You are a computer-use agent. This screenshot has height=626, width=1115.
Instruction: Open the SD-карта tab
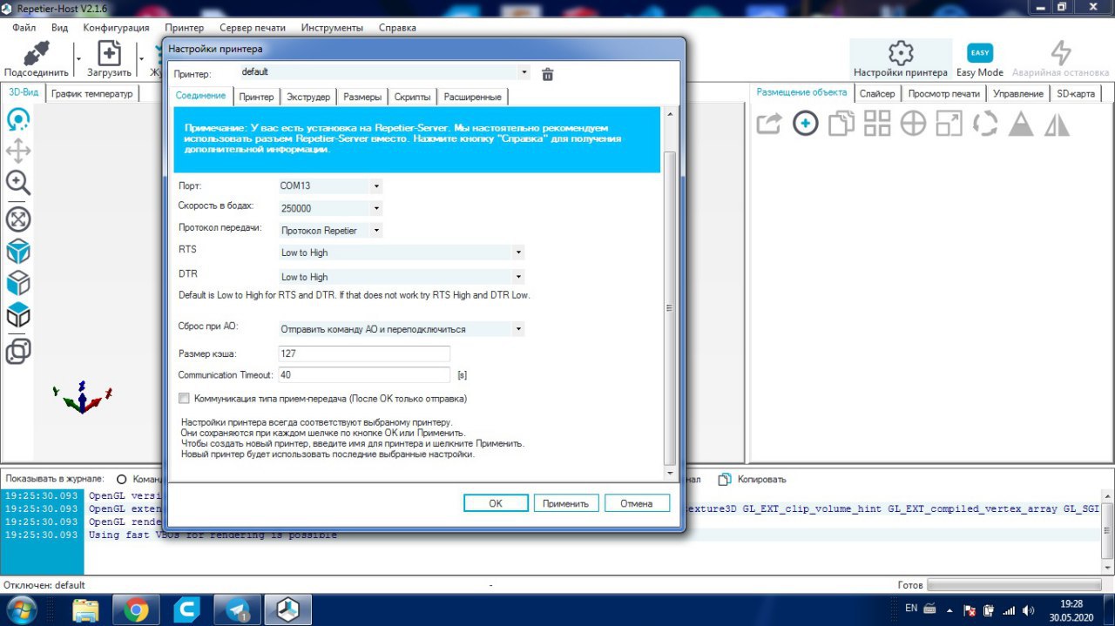pyautogui.click(x=1076, y=93)
